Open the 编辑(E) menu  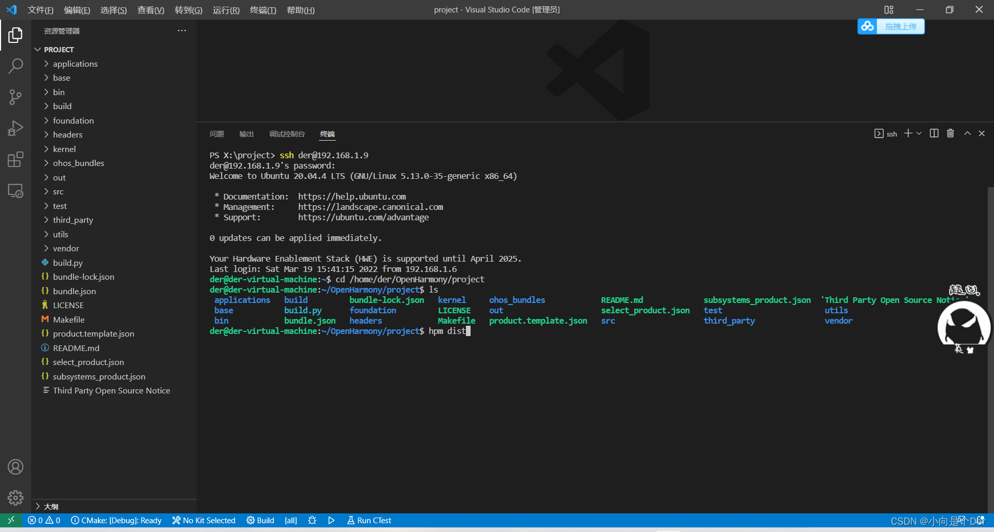77,10
